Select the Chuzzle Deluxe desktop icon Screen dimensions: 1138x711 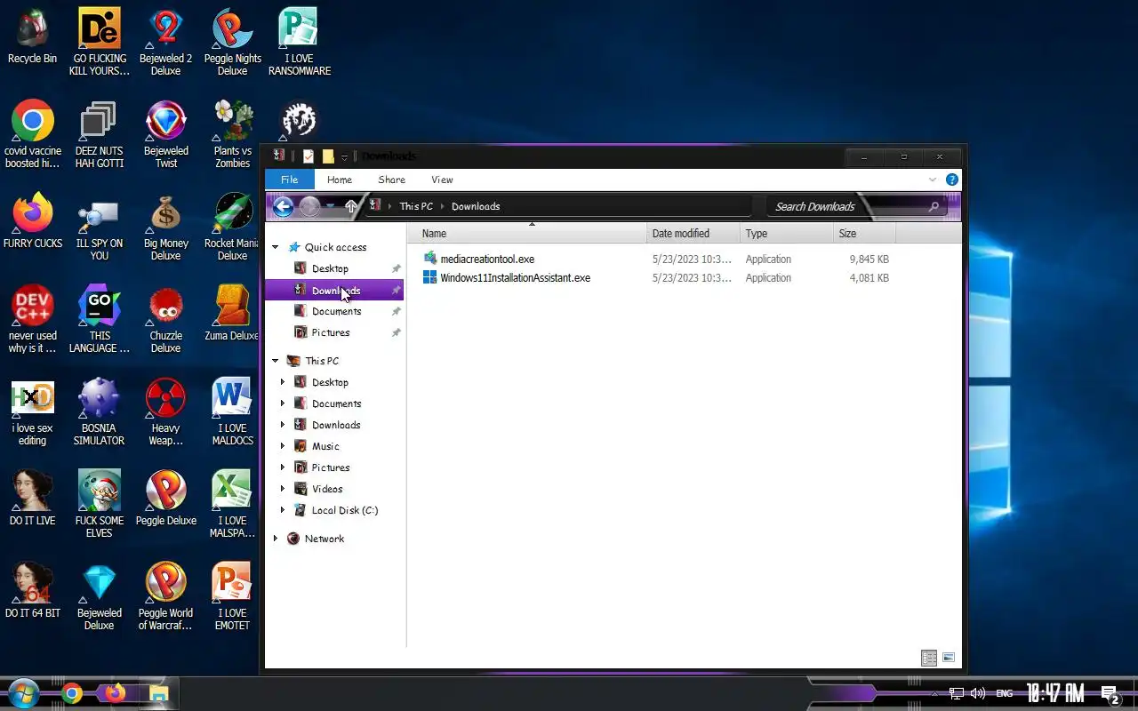pyautogui.click(x=165, y=320)
